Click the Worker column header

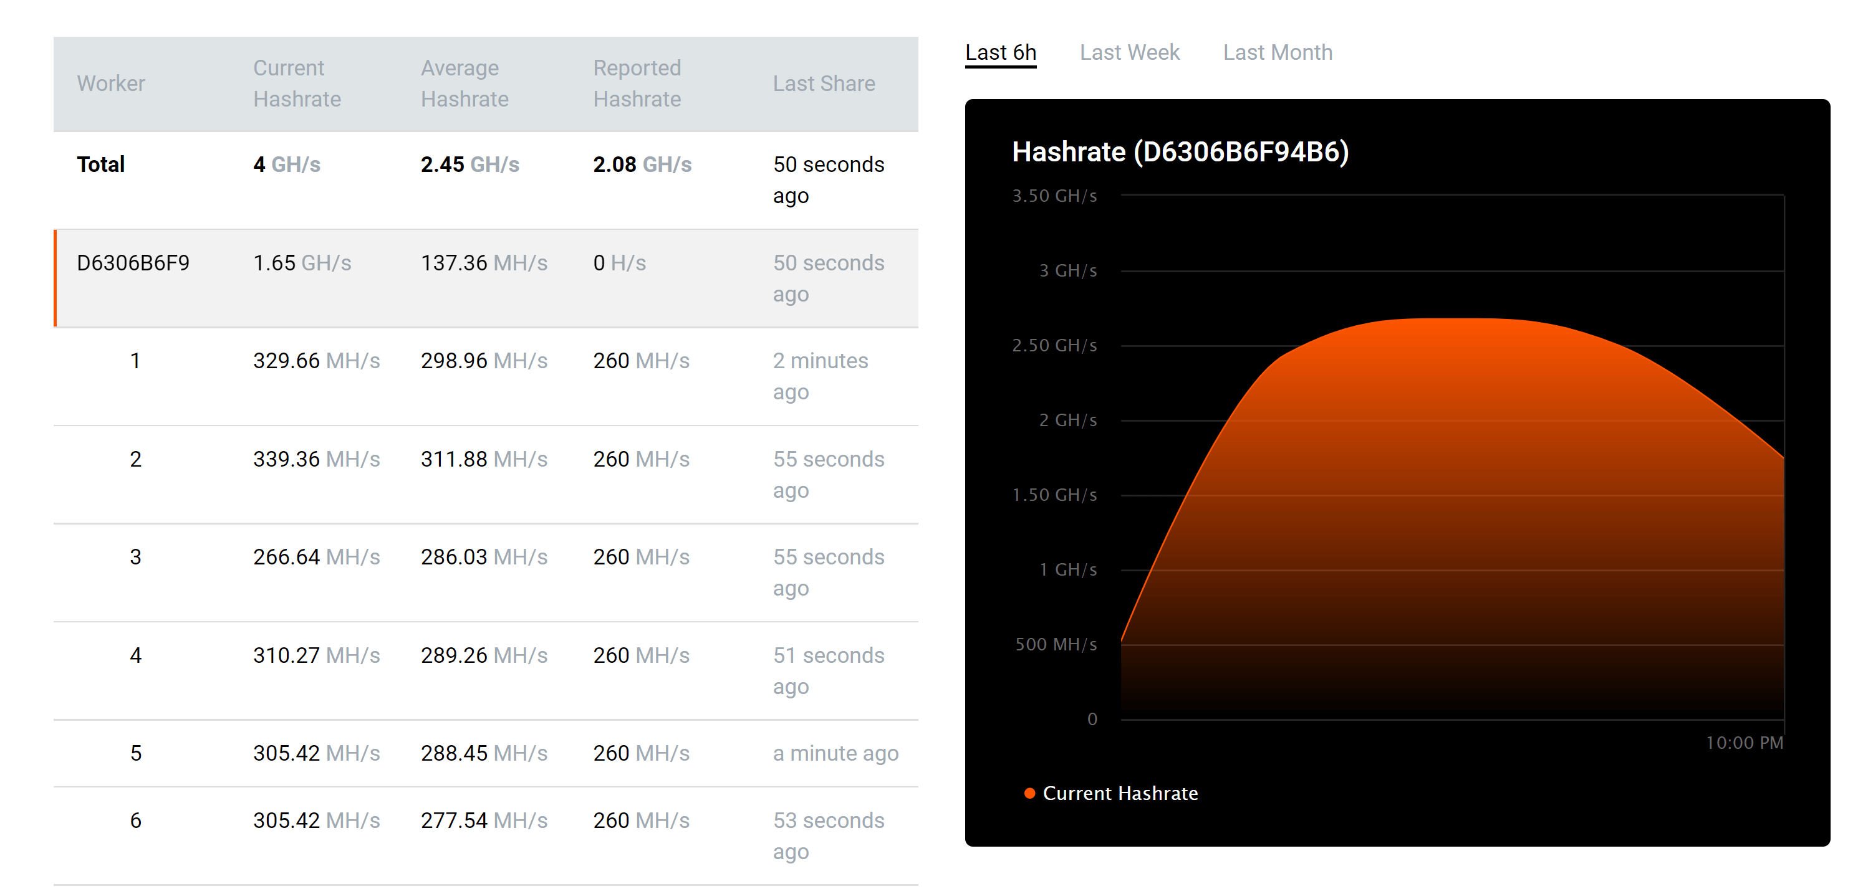[x=110, y=83]
